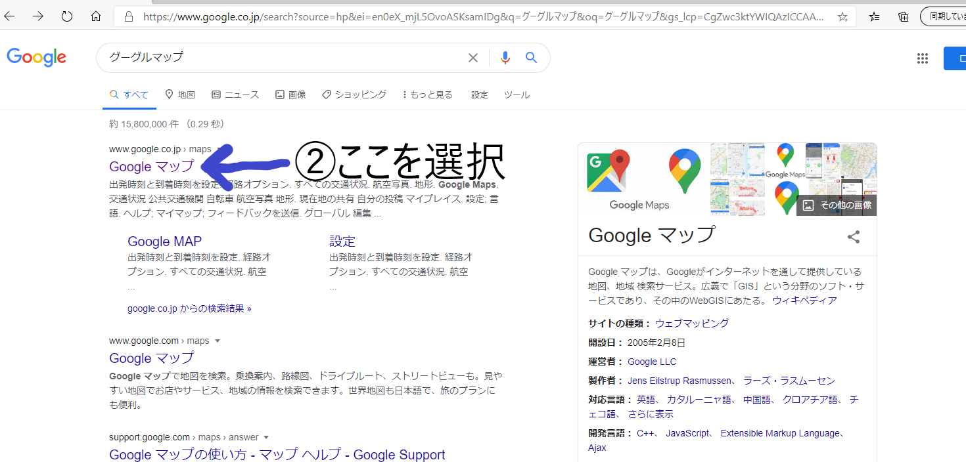966x462 pixels.
Task: Add page to favorites star icon
Action: coord(842,17)
